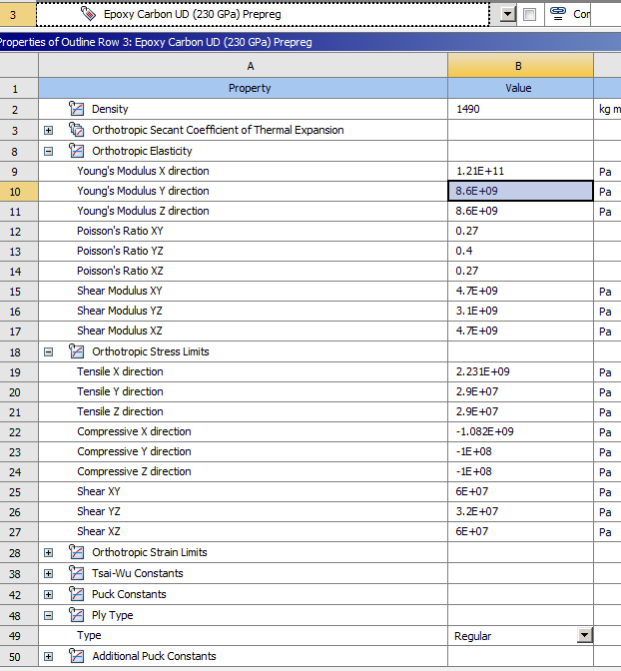Select row header 10
The width and height of the screenshot is (621, 671).
[x=19, y=192]
